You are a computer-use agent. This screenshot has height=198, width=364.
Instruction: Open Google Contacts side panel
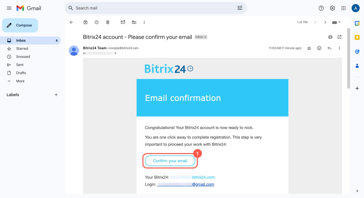(357, 66)
